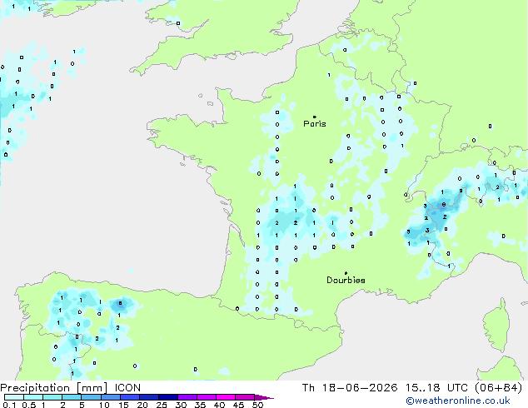Click the legend label '50'
The height and width of the screenshot is (408, 528).
(x=257, y=405)
